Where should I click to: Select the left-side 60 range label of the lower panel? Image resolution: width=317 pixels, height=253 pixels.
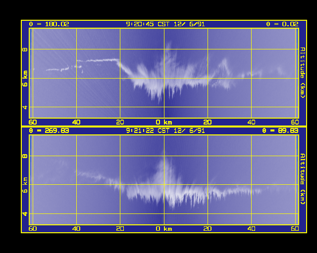click(33, 229)
